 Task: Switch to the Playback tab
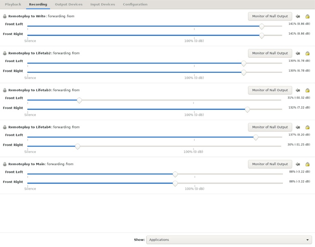pos(13,5)
